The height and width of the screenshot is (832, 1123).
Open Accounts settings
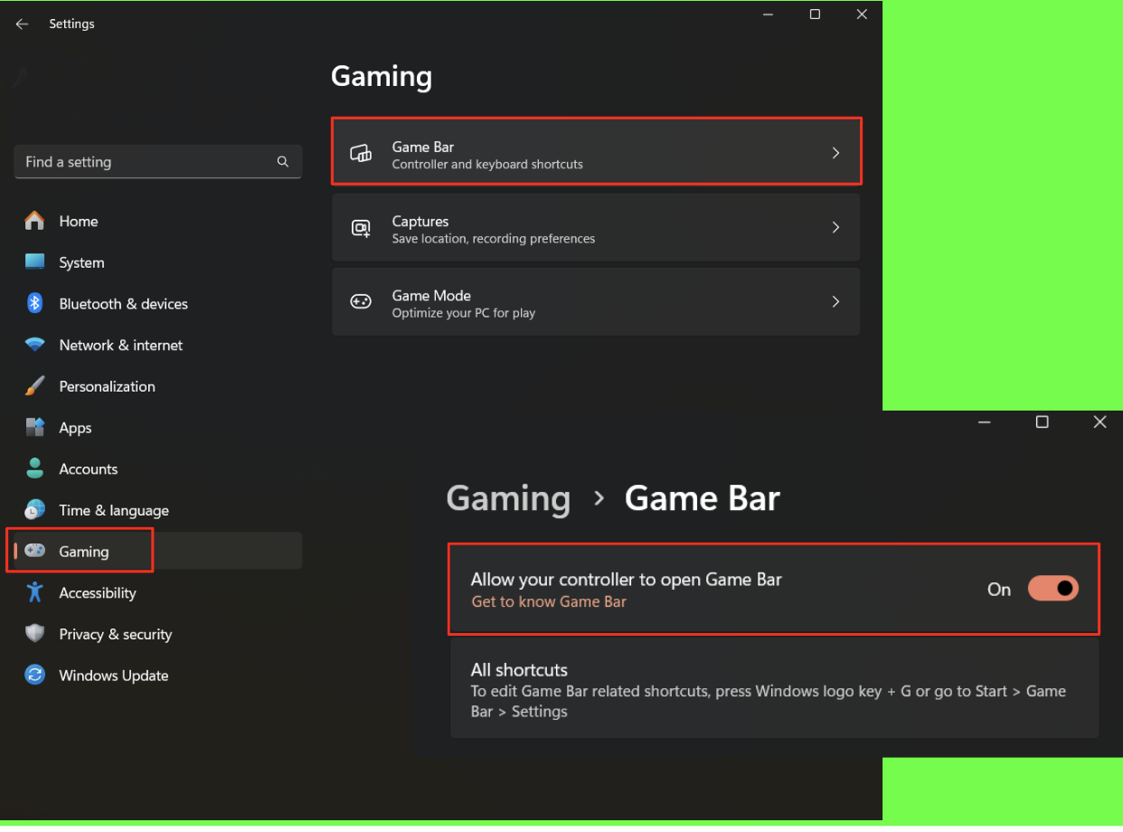[88, 468]
